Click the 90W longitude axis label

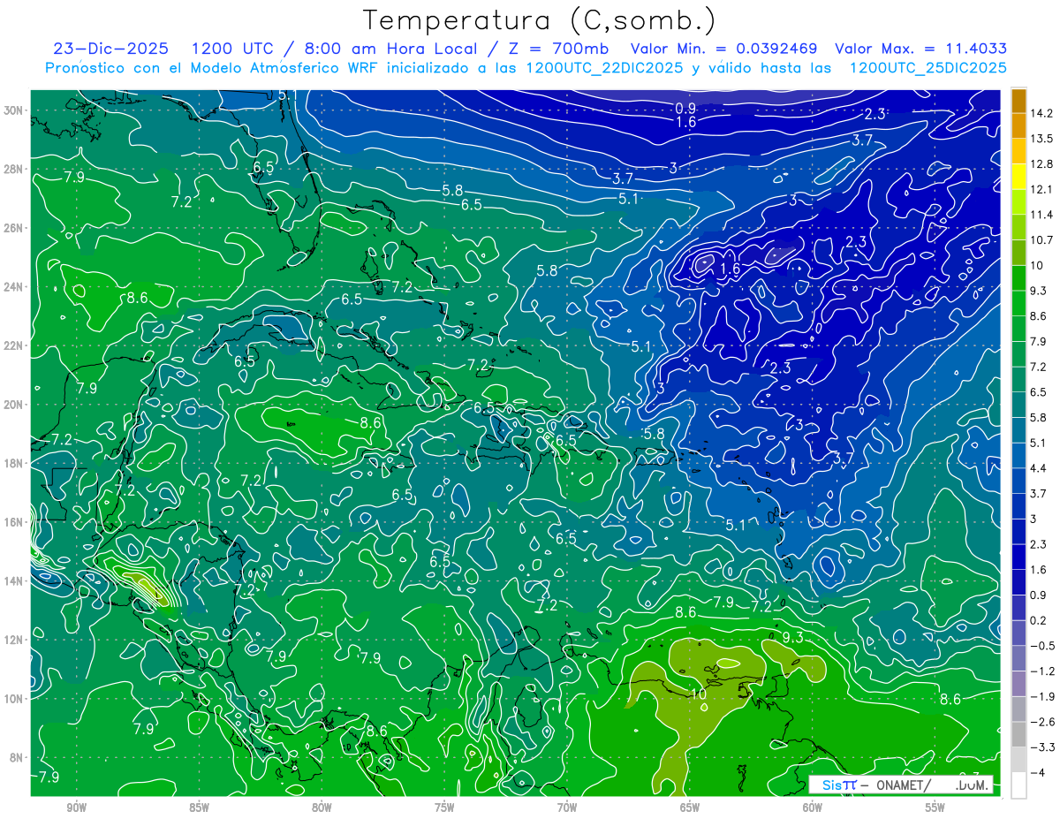pos(76,808)
